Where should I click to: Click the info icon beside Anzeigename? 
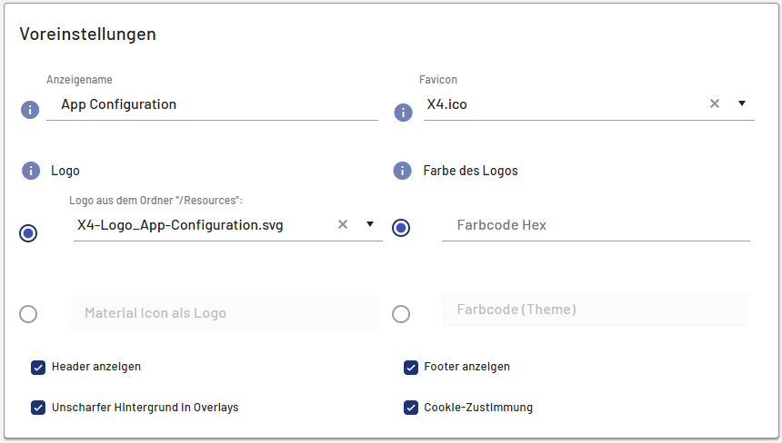point(30,110)
